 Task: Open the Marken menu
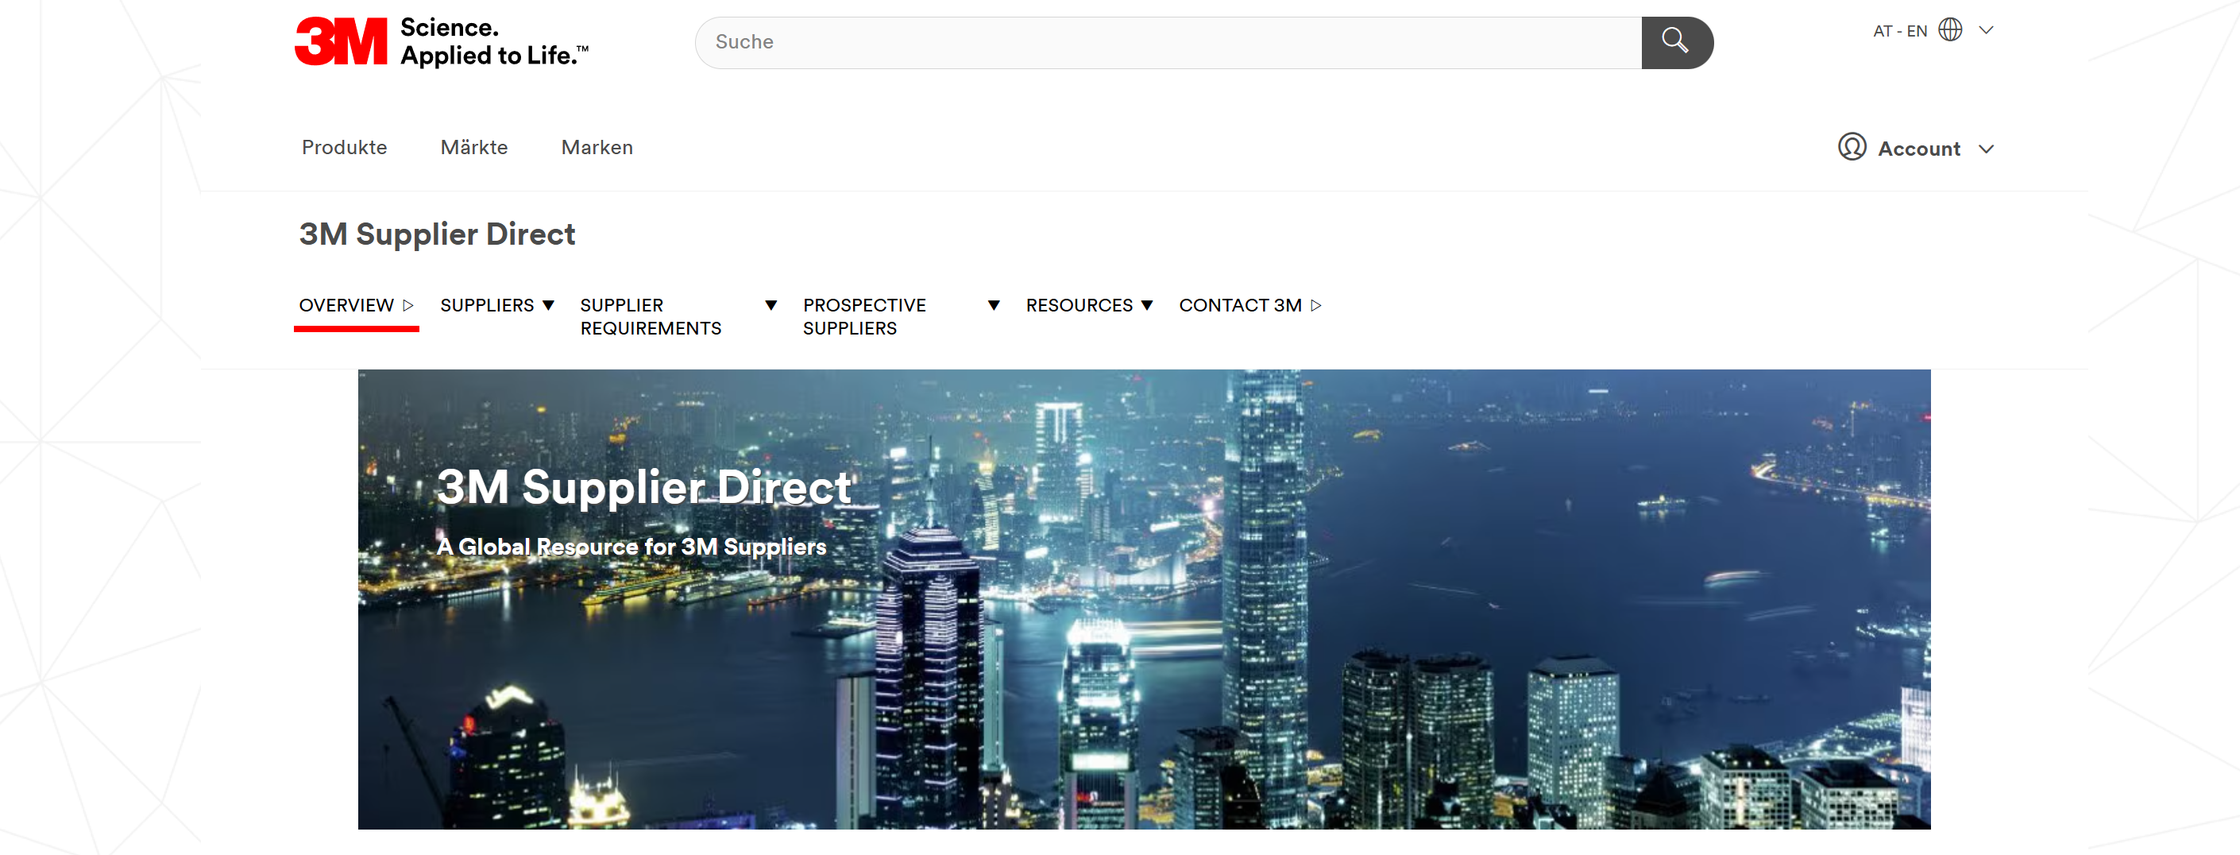tap(597, 148)
